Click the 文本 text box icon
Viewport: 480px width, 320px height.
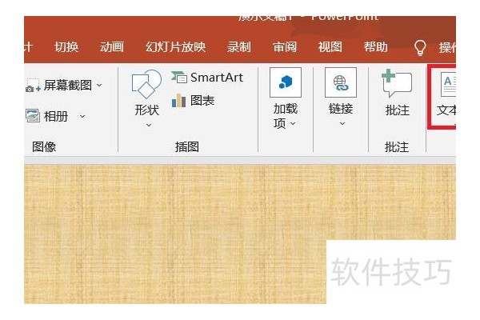click(448, 83)
